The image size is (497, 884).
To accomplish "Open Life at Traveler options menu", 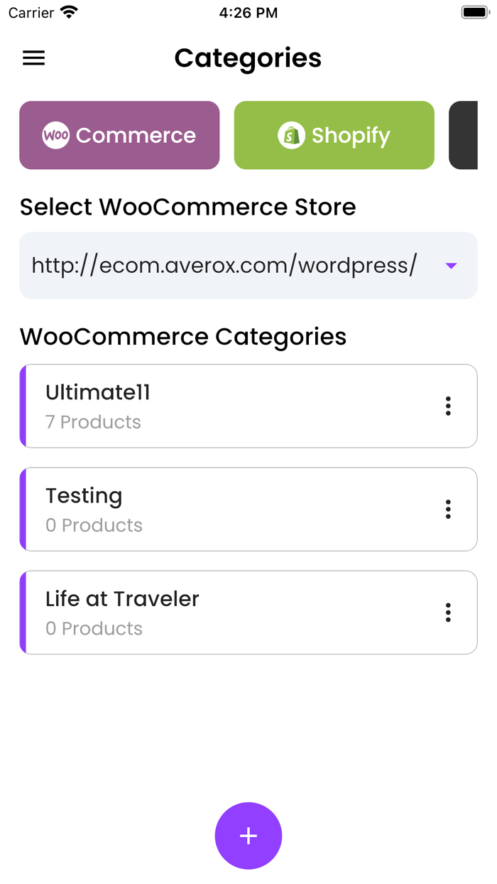I will 448,613.
